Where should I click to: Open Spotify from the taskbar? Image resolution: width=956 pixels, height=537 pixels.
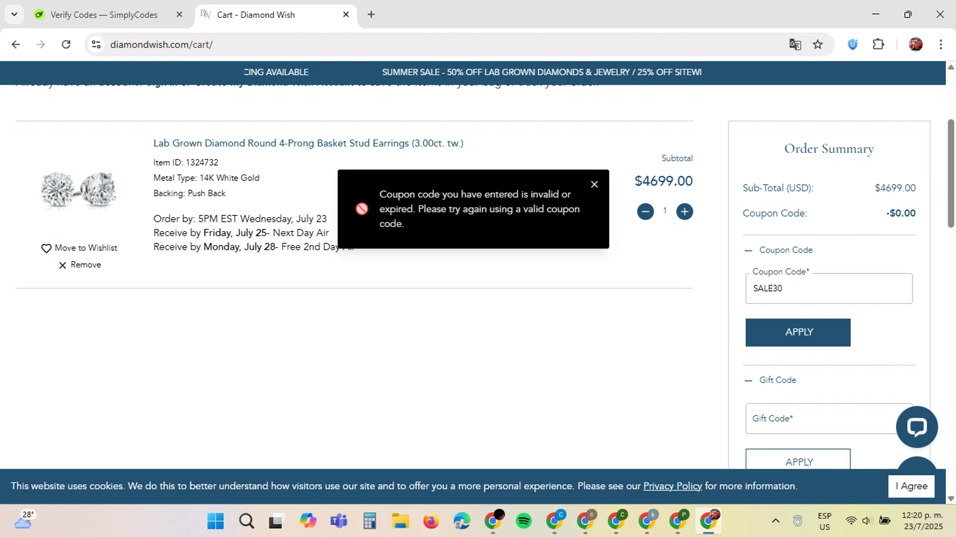point(524,521)
